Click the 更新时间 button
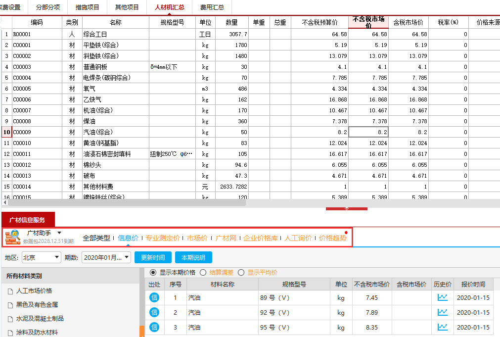 [x=153, y=257]
